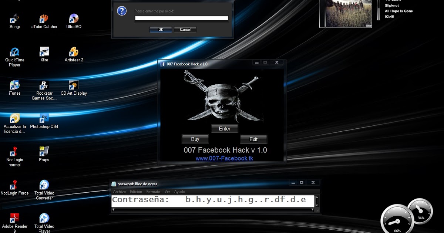This screenshot has height=233, width=444.
Task: Adjust the volume slider beside album art
Action: click(379, 10)
